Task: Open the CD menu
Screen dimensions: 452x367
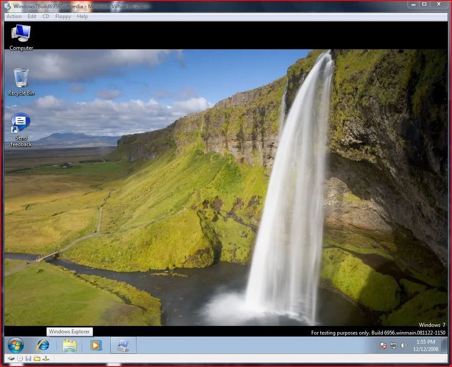Action: click(45, 16)
